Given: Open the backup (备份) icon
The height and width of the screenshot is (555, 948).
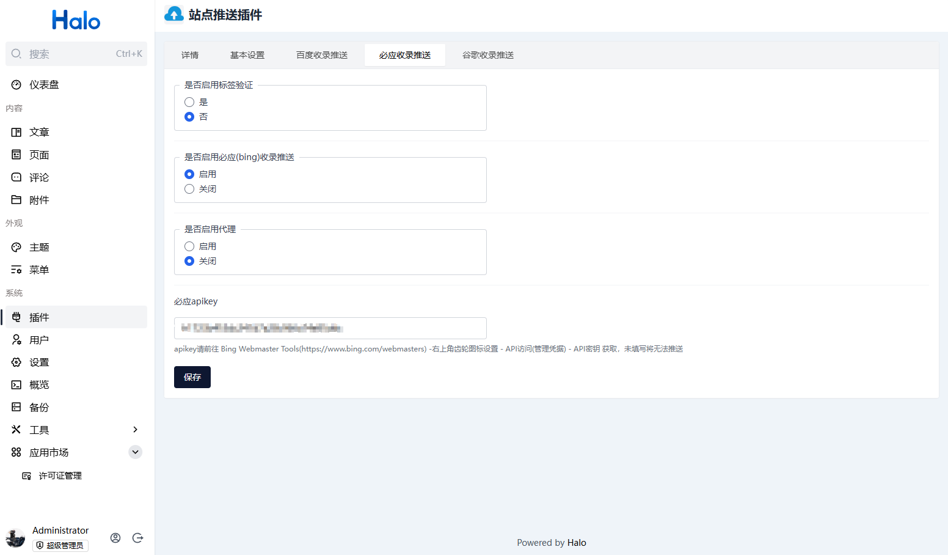Looking at the screenshot, I should pos(16,407).
